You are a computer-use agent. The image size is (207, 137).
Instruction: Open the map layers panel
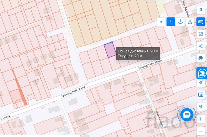tap(201, 10)
